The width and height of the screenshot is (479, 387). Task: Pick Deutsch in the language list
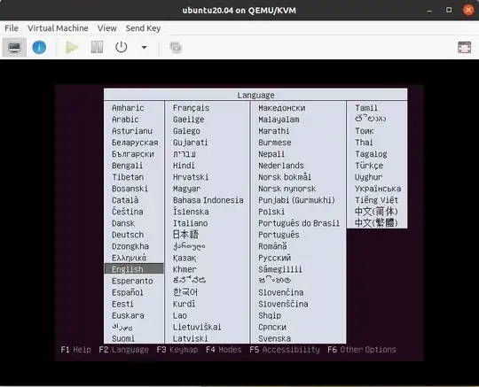coord(128,235)
